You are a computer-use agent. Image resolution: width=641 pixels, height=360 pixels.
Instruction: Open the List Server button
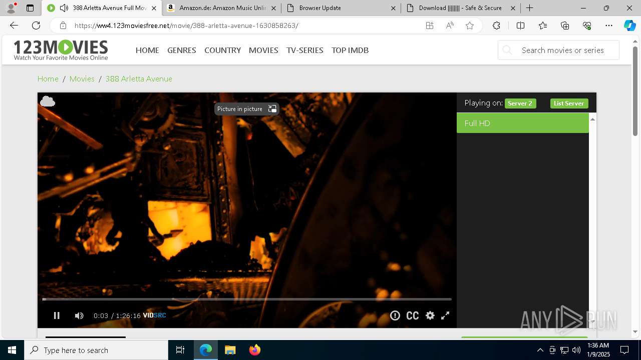point(569,103)
